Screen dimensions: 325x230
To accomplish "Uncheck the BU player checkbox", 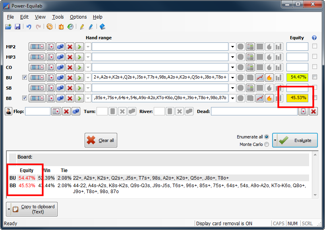I will tap(25, 78).
